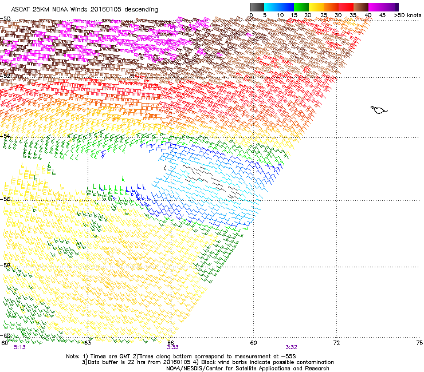The width and height of the screenshot is (424, 372).
Task: Click the longitude label '63'
Action: point(88,343)
